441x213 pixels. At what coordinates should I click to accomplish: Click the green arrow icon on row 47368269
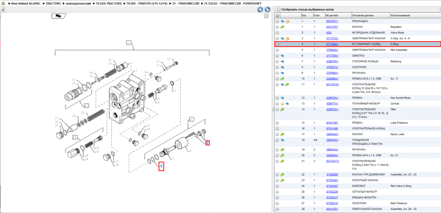[282, 175]
